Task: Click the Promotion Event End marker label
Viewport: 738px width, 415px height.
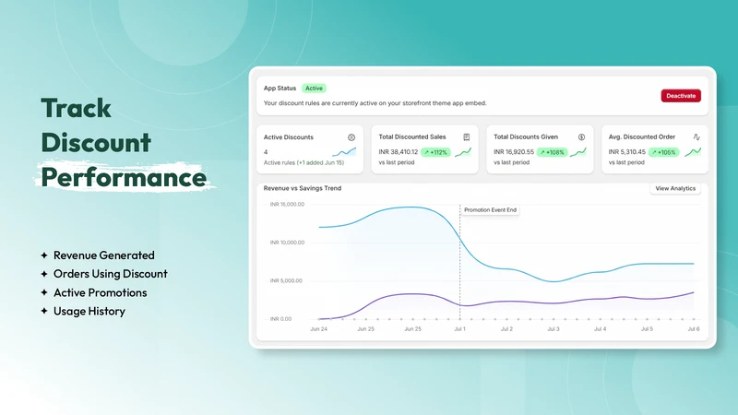Action: tap(490, 210)
